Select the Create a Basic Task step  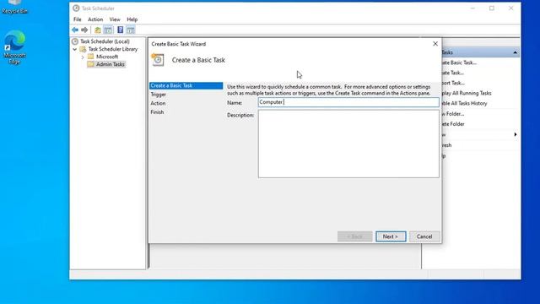pos(186,85)
